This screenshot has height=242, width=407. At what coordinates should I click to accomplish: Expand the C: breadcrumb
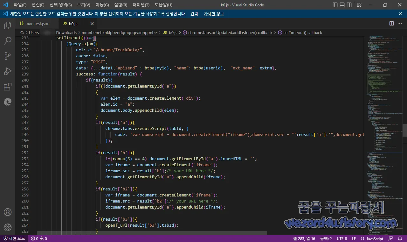[22, 32]
